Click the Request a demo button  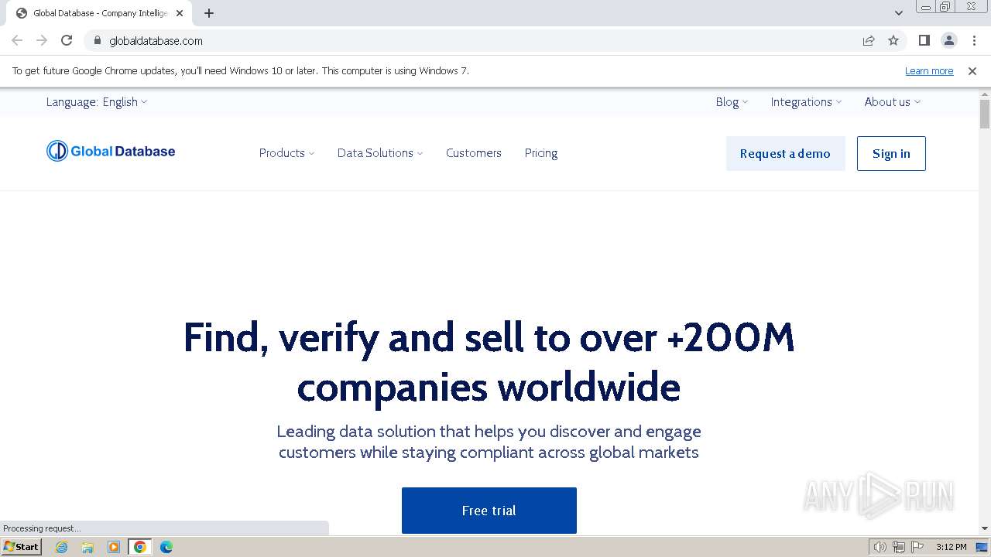click(x=785, y=153)
